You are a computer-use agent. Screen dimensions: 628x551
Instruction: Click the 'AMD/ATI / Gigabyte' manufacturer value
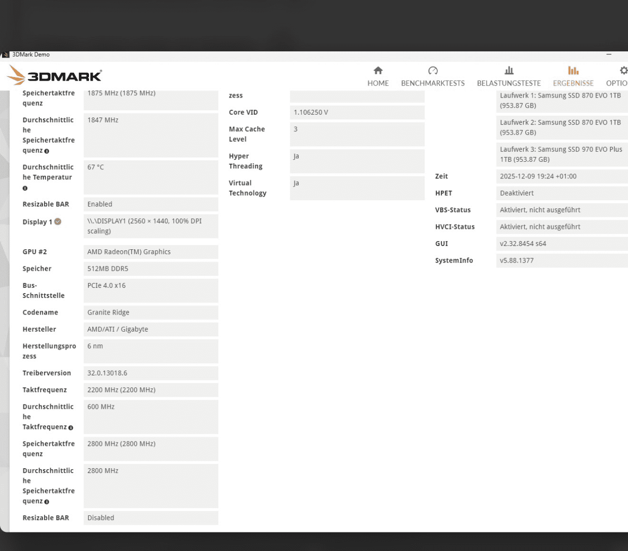tap(151, 329)
